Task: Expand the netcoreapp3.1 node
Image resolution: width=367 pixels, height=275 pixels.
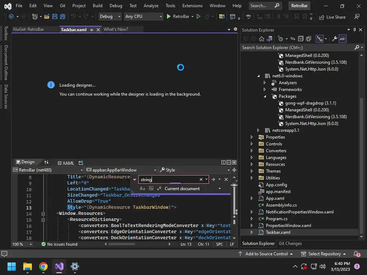Action: [x=258, y=130]
